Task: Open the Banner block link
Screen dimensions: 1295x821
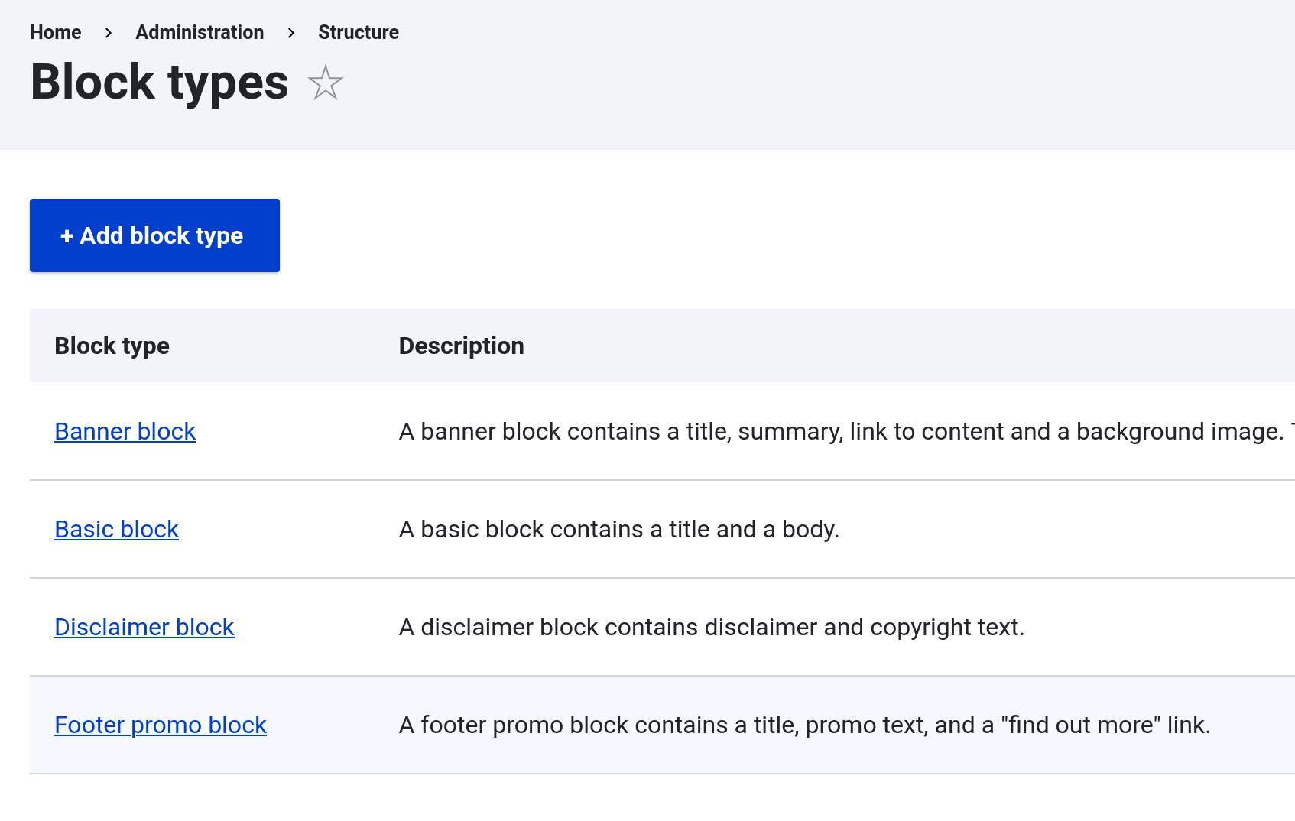Action: coord(125,431)
